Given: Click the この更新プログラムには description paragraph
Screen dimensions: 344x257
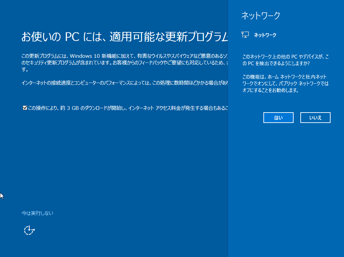Looking at the screenshot, I should pos(125,62).
